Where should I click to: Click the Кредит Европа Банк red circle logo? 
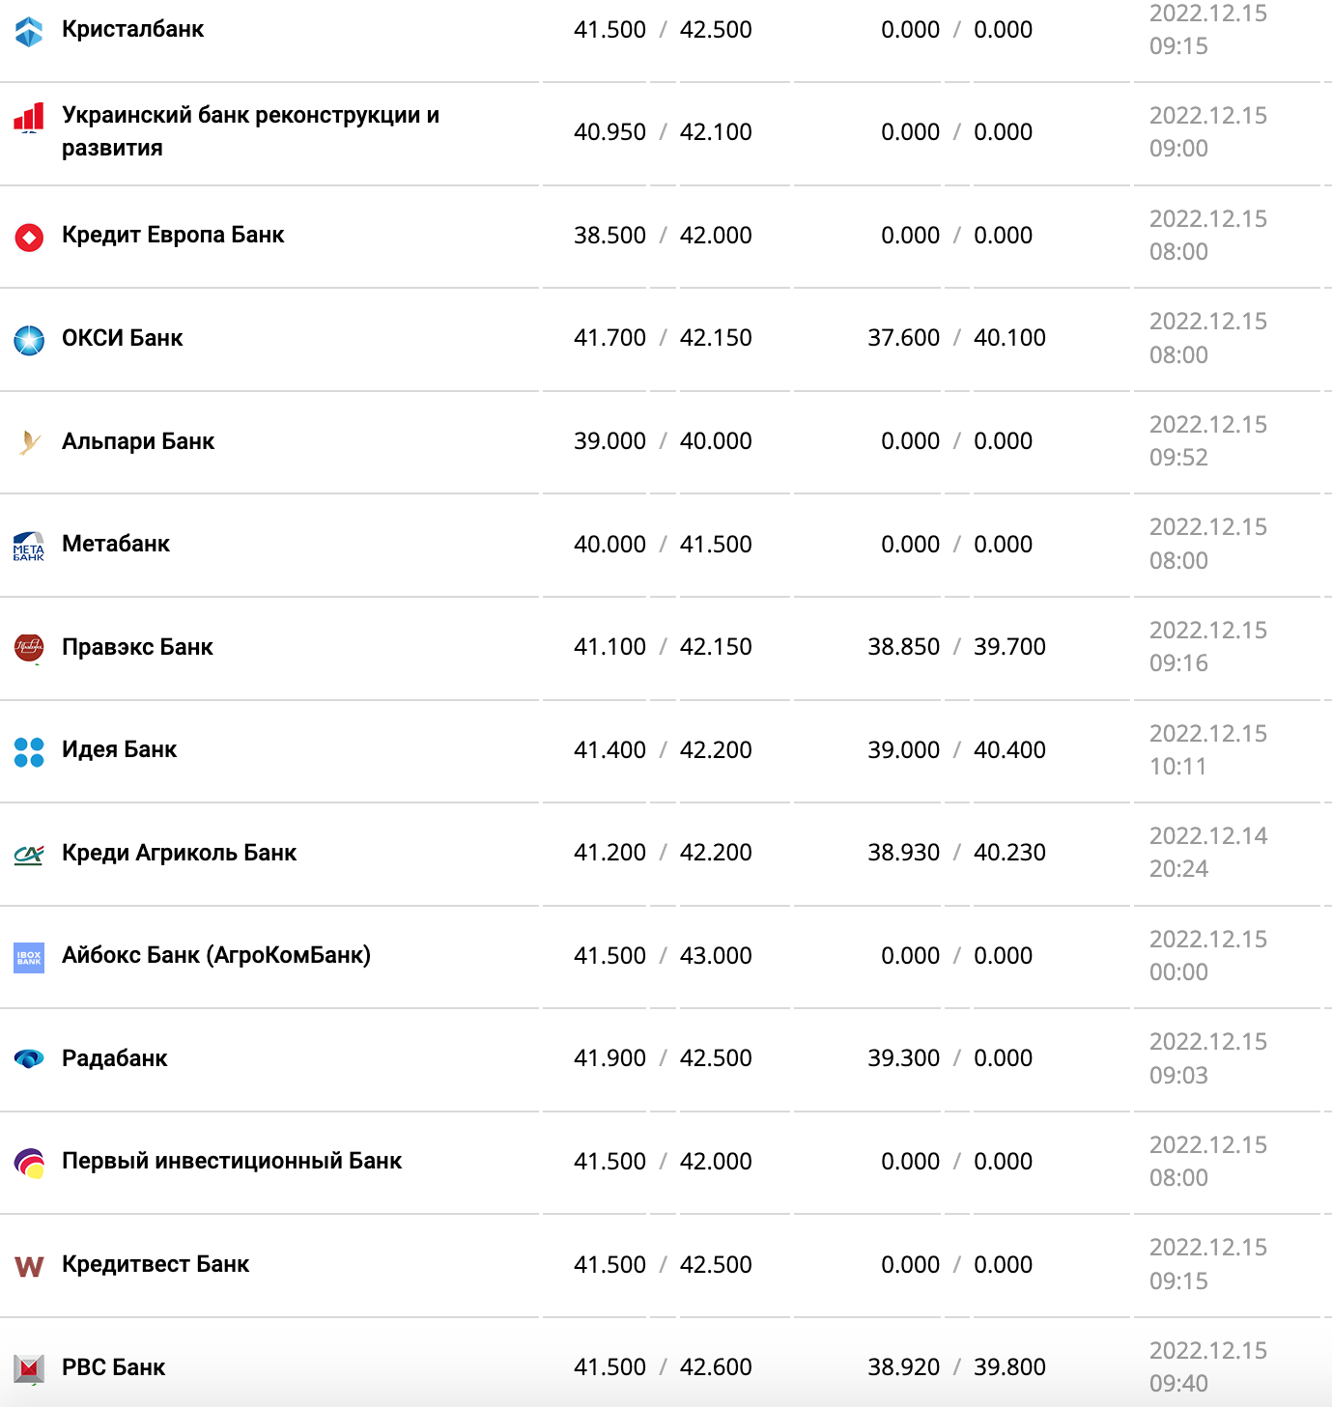[29, 237]
